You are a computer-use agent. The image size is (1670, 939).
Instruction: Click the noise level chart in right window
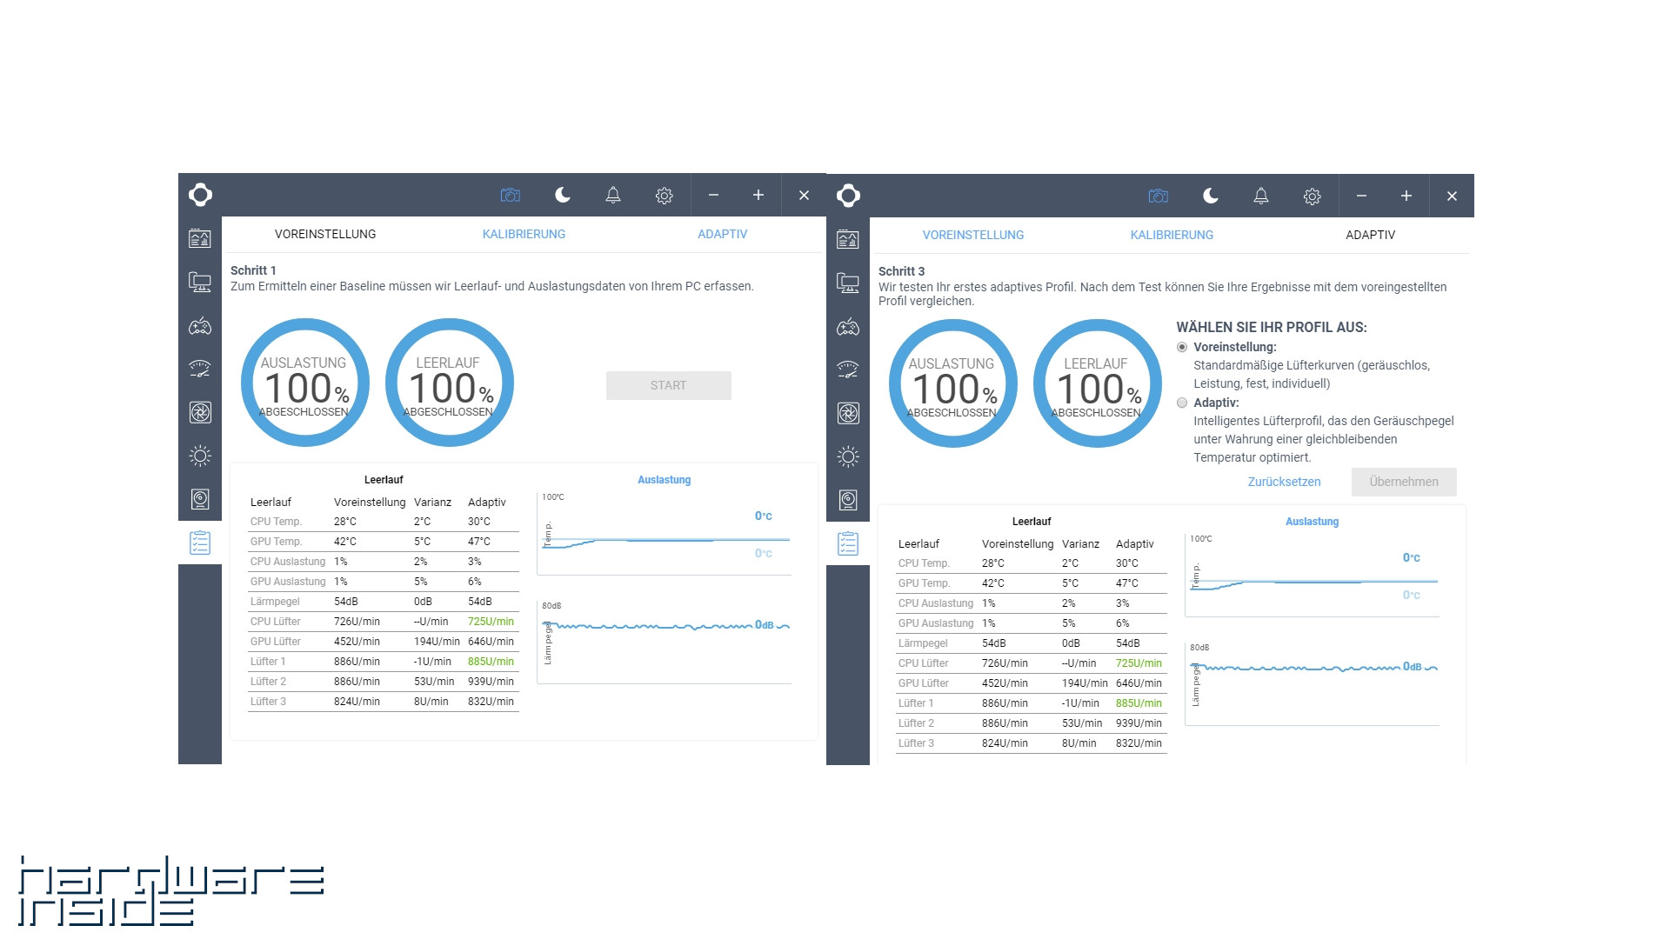click(x=1313, y=683)
